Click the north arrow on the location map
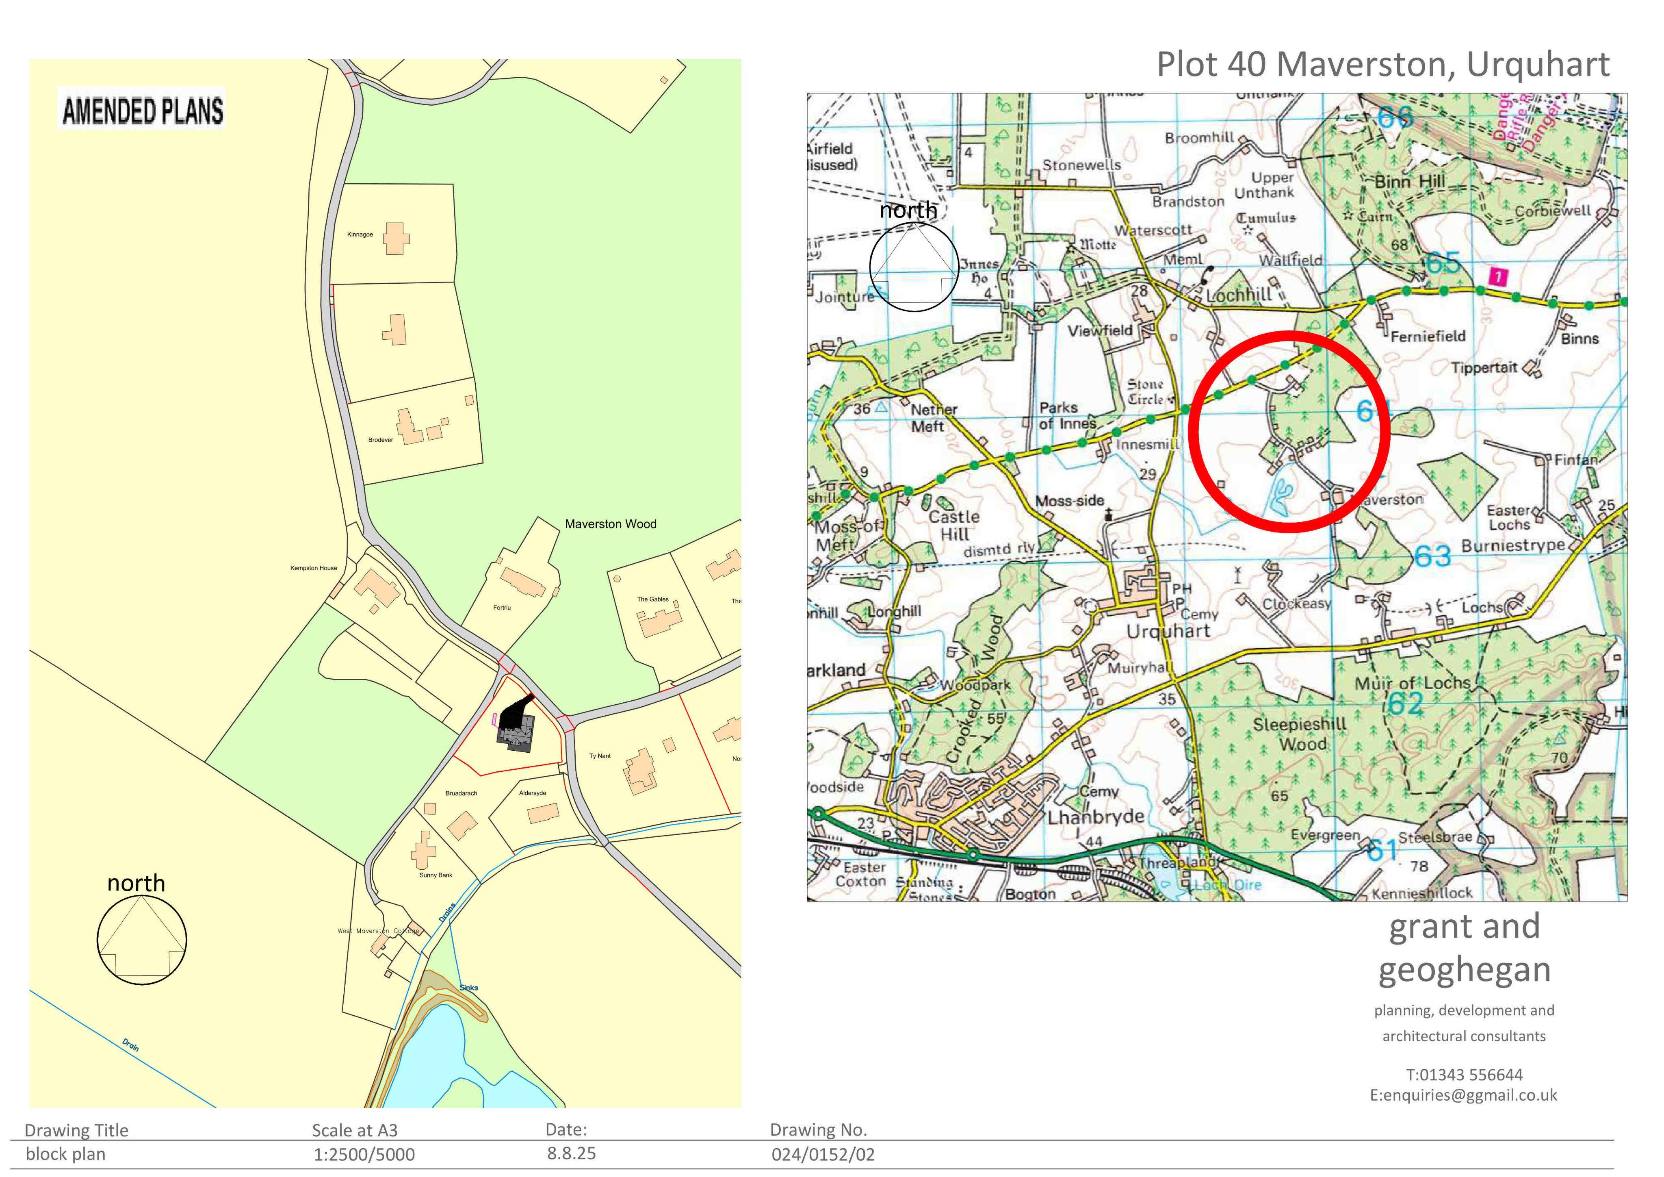This screenshot has height=1177, width=1664. [x=914, y=266]
